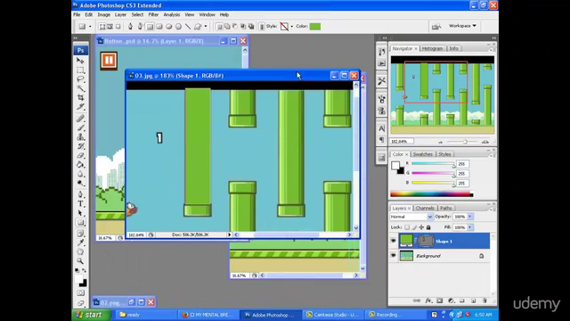Open the Fill slider arrow
Image resolution: width=570 pixels, height=321 pixels.
(x=470, y=227)
